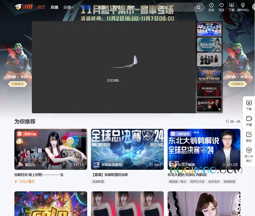Open 历史 history clock icon
Viewport: 255px width, 216px height.
point(211,7)
